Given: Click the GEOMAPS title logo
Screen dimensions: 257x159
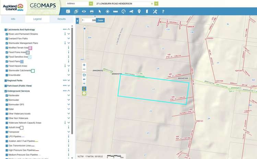Looking at the screenshot, I should (x=43, y=6).
